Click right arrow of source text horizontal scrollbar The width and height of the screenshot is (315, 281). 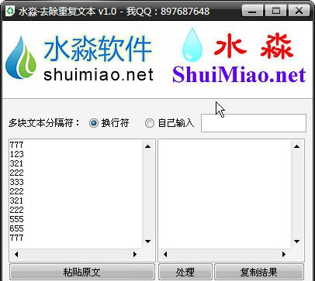(x=135, y=254)
